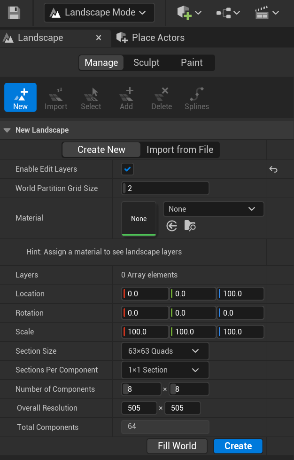Image resolution: width=294 pixels, height=460 pixels.
Task: Click the Delete components tool icon
Action: pos(161,97)
